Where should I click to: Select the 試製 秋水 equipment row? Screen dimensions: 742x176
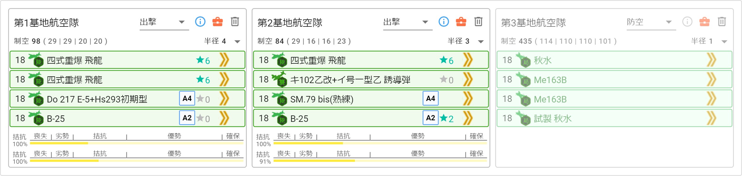point(614,118)
